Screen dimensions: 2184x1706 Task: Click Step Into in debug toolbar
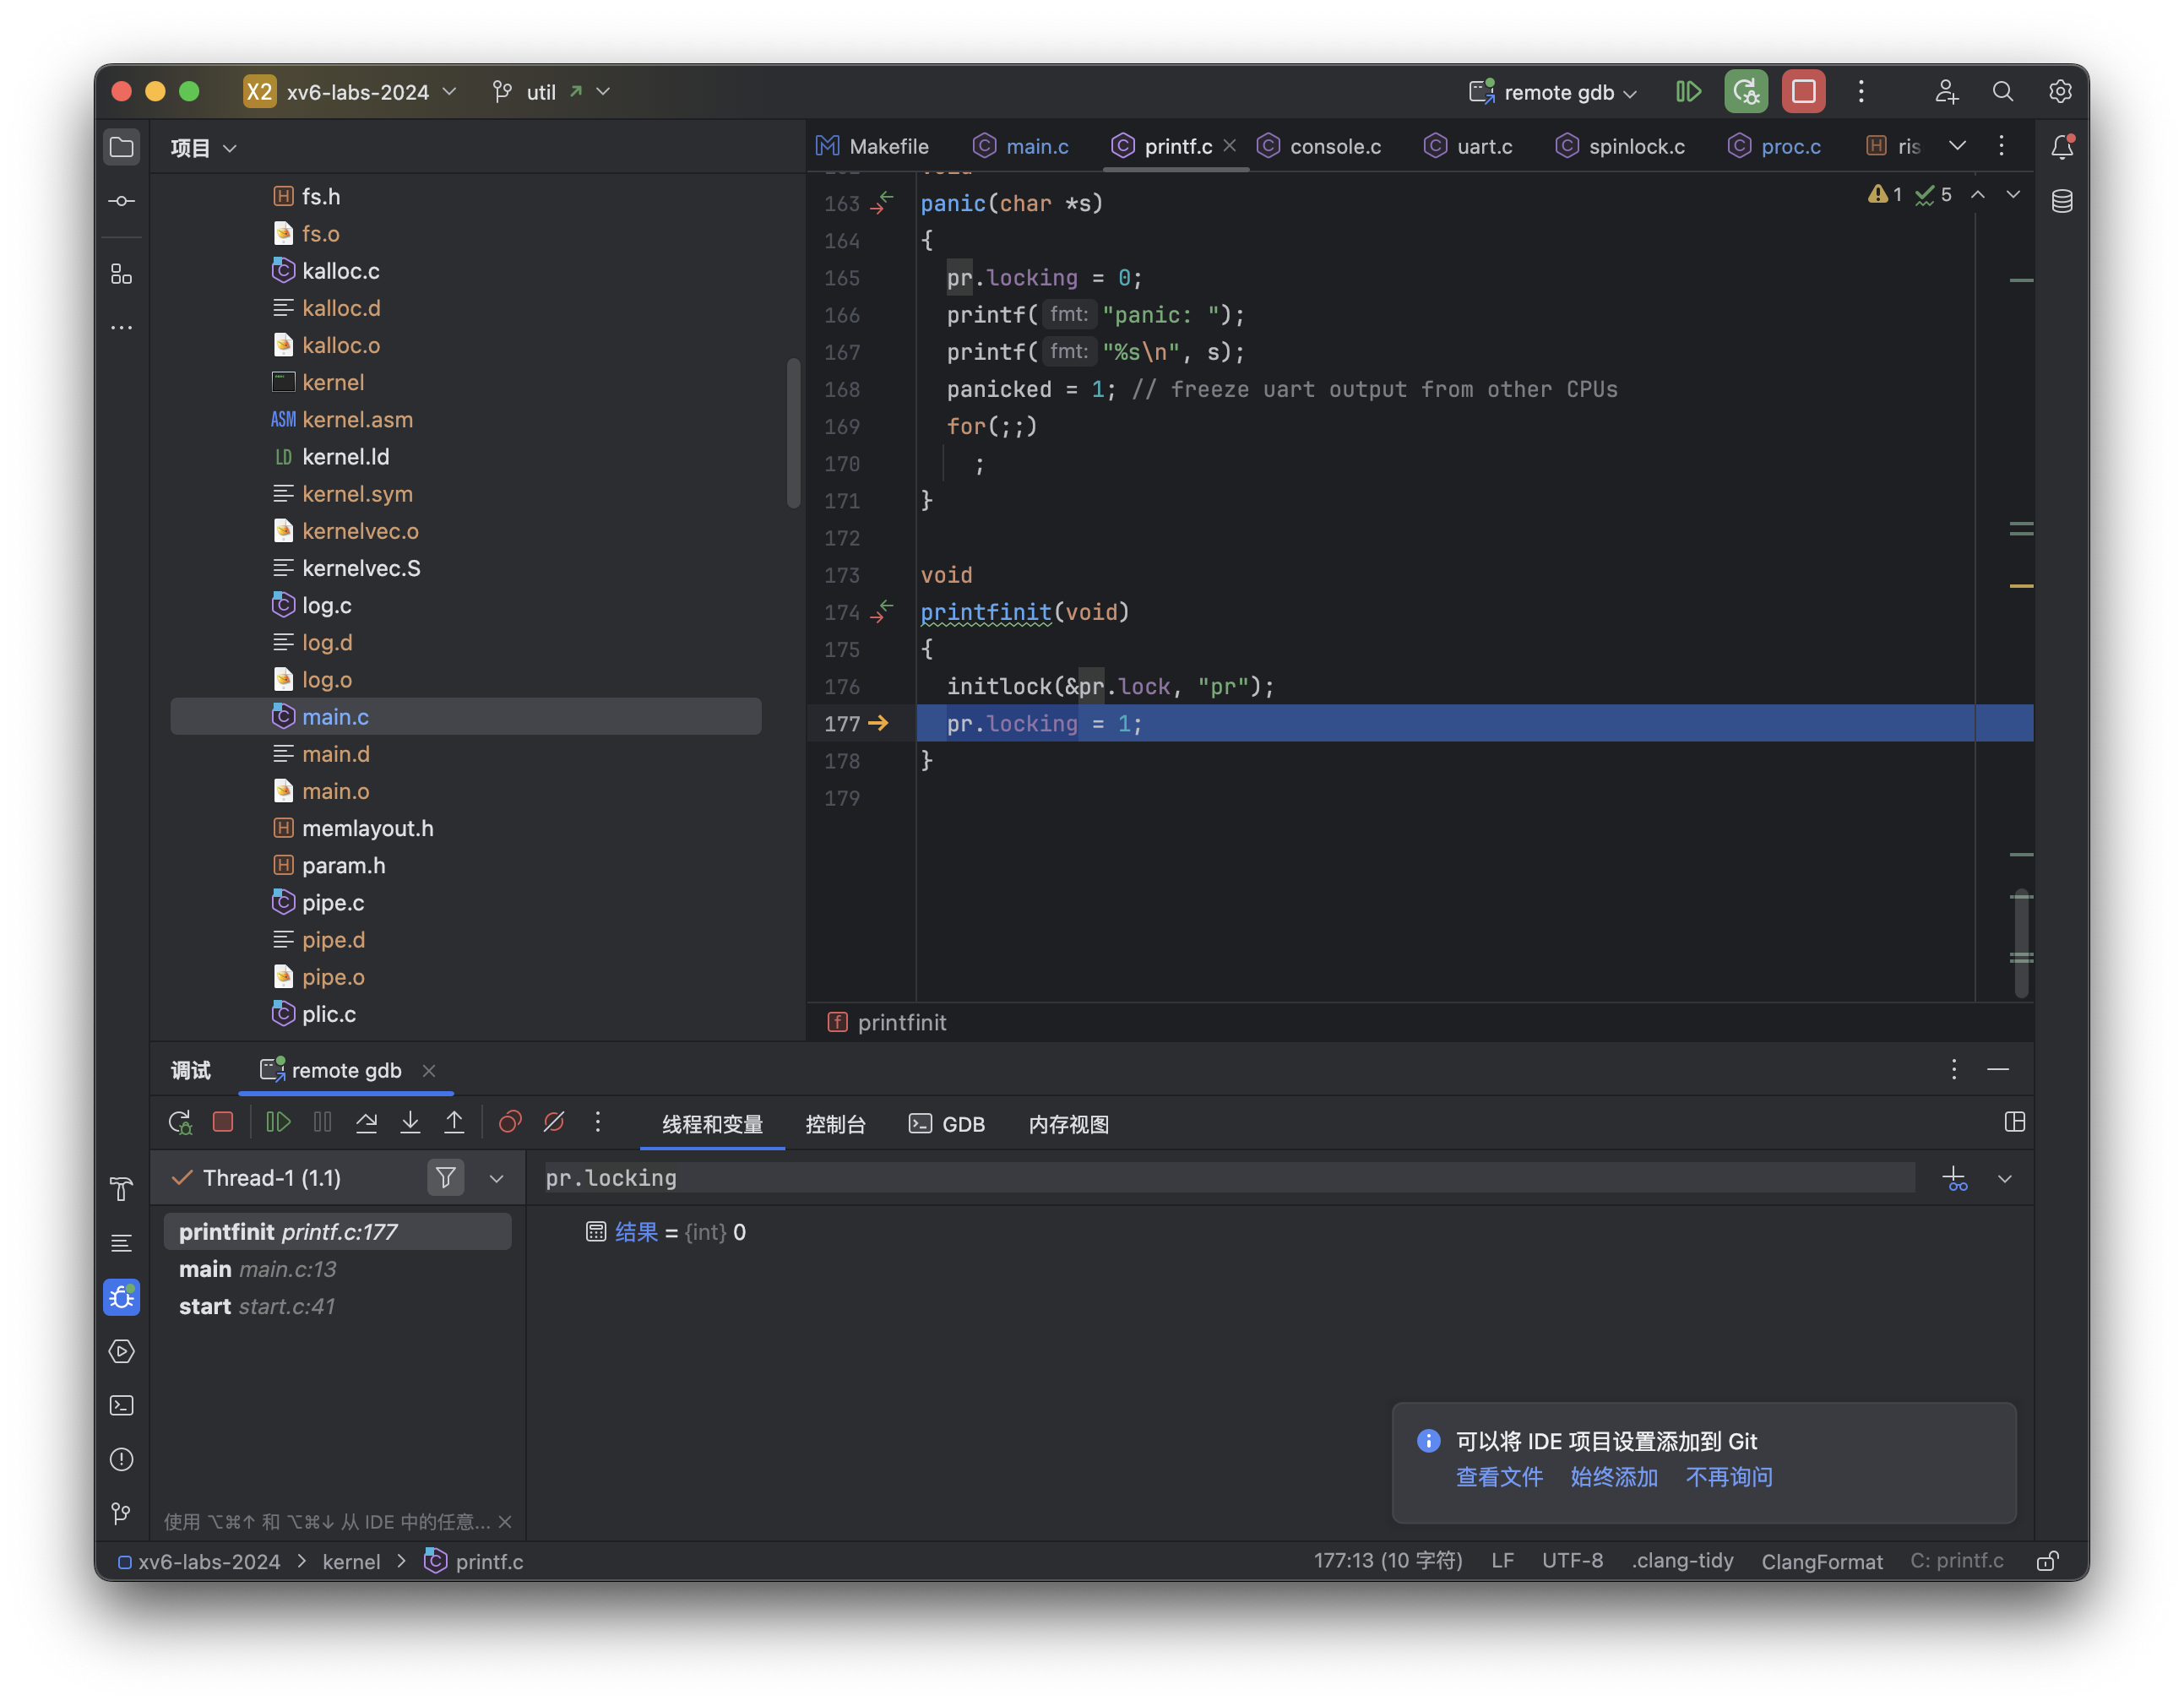410,1123
